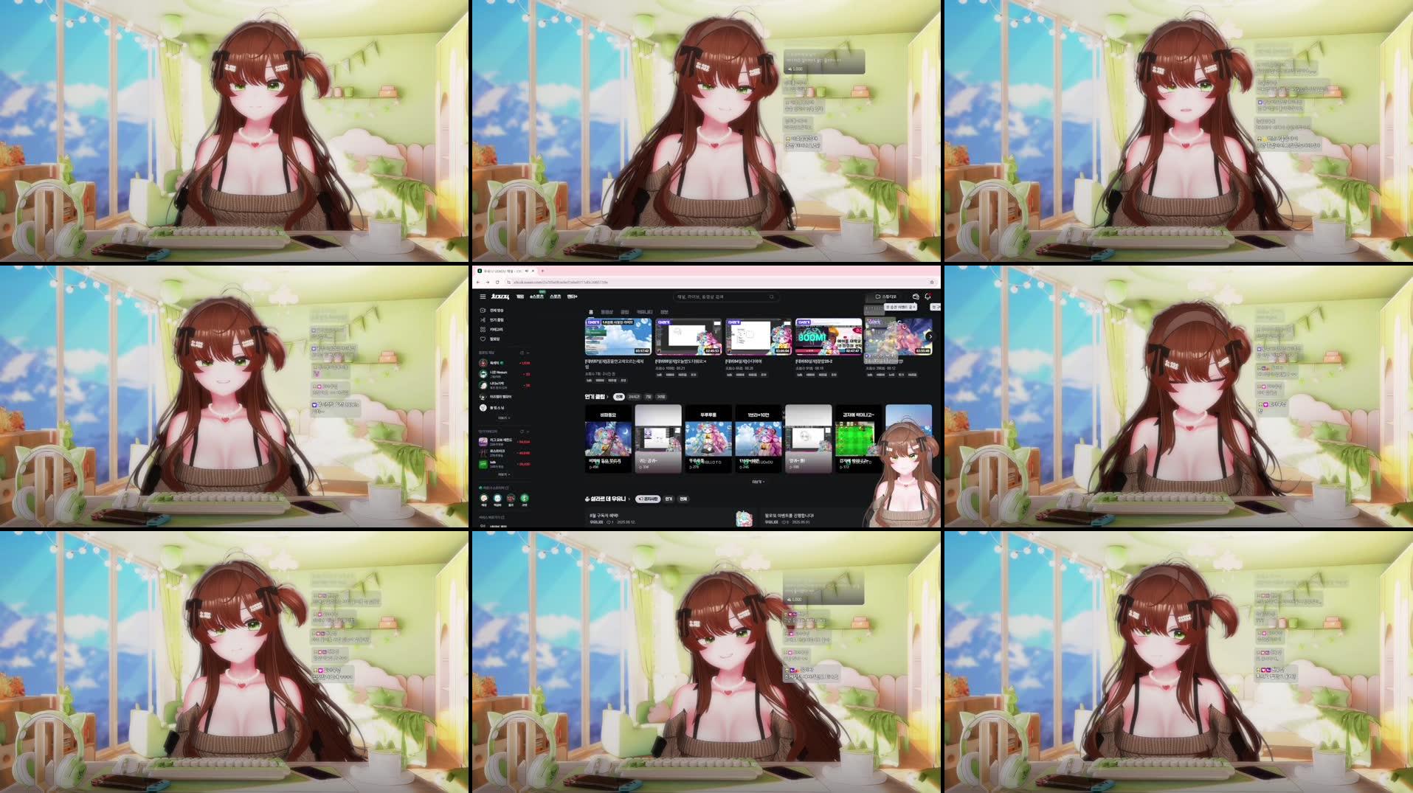Click the second round service icon in the sidebar

(497, 498)
